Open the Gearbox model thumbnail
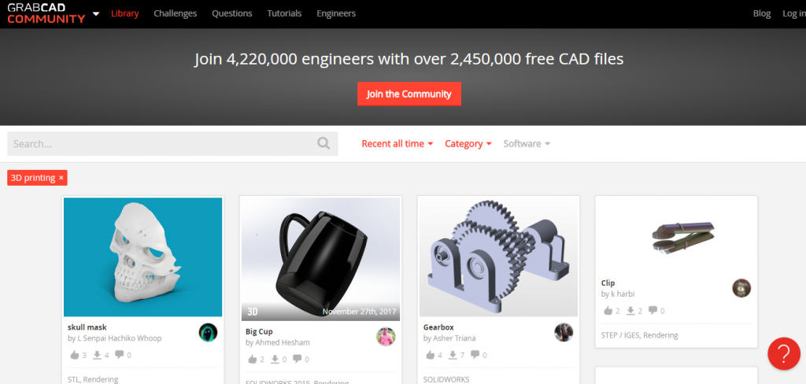 (x=498, y=257)
